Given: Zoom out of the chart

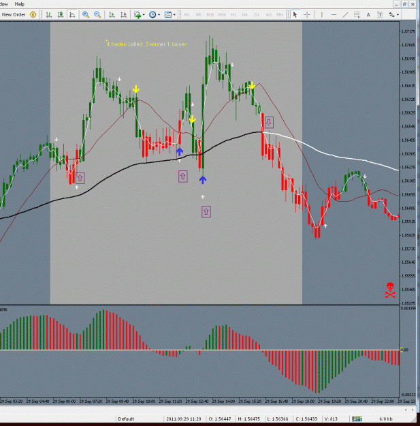Looking at the screenshot, I should [x=97, y=15].
